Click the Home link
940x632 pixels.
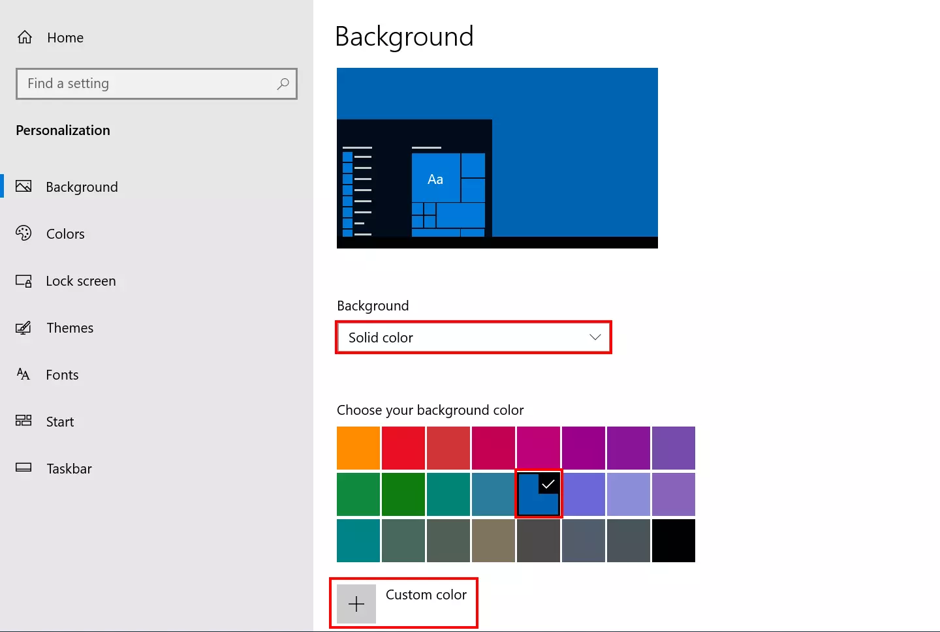[x=65, y=38]
